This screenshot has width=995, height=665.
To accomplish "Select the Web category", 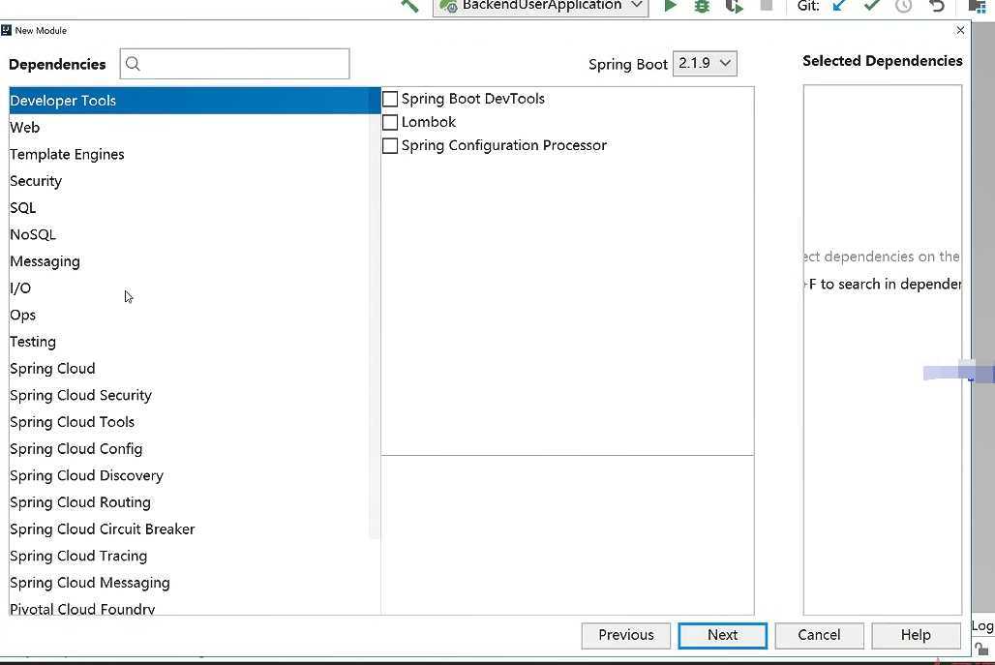I will click(x=189, y=128).
